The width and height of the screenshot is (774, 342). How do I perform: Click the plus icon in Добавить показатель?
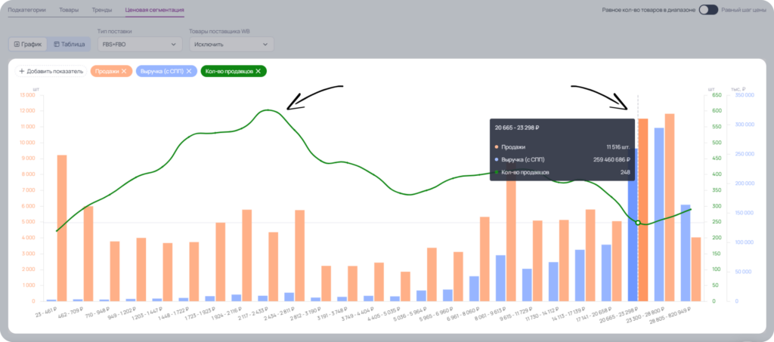pos(22,72)
